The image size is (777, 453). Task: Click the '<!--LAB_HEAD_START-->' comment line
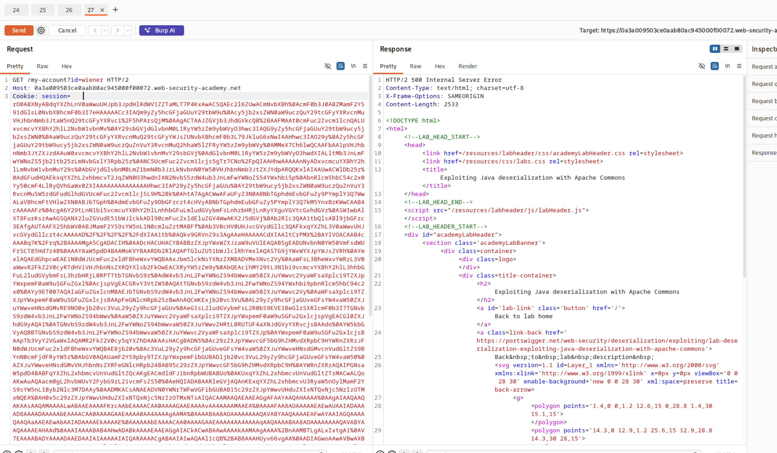(x=442, y=137)
